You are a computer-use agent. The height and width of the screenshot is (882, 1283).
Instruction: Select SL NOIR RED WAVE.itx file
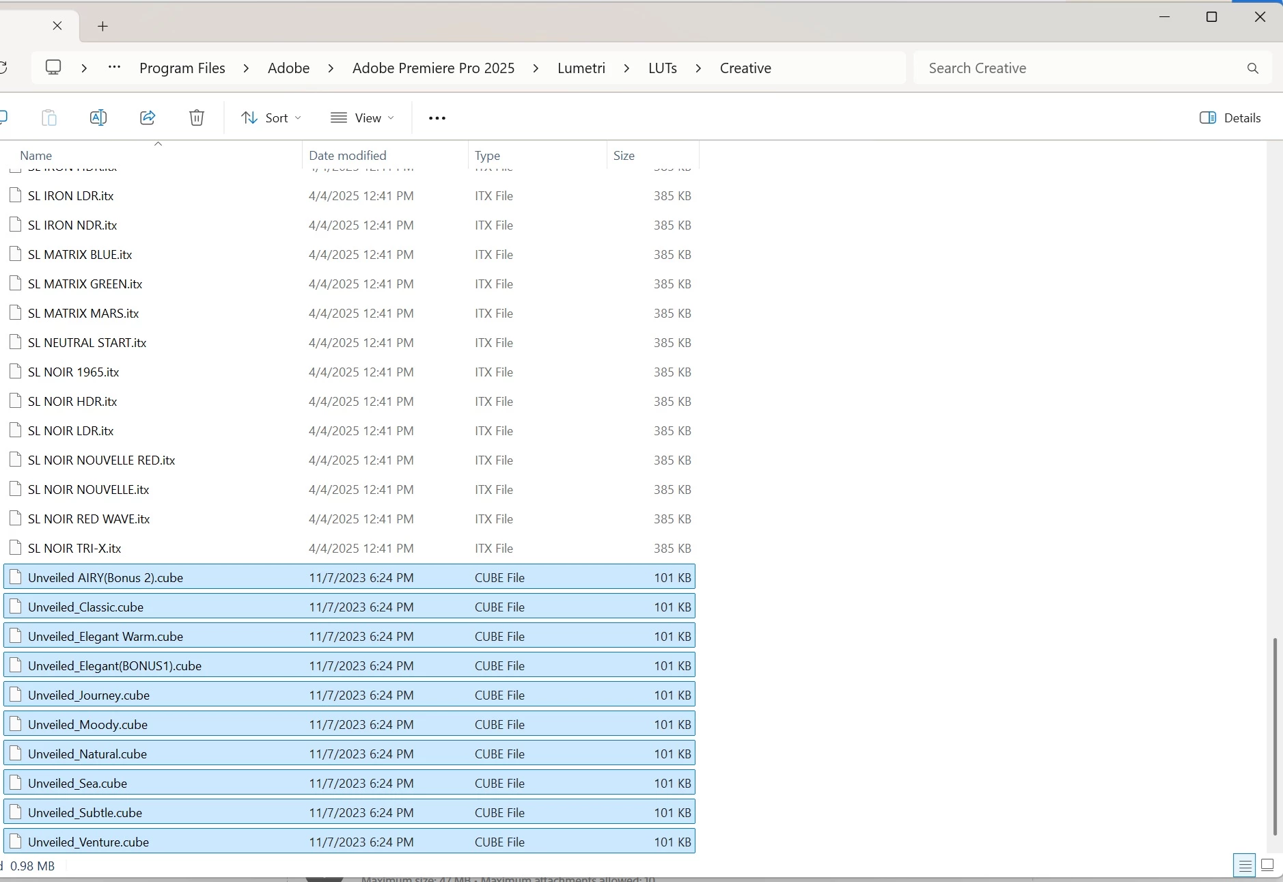(349, 519)
